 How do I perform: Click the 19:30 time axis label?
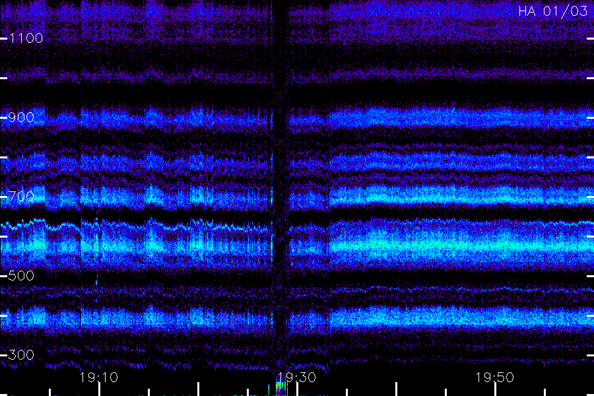tap(297, 378)
